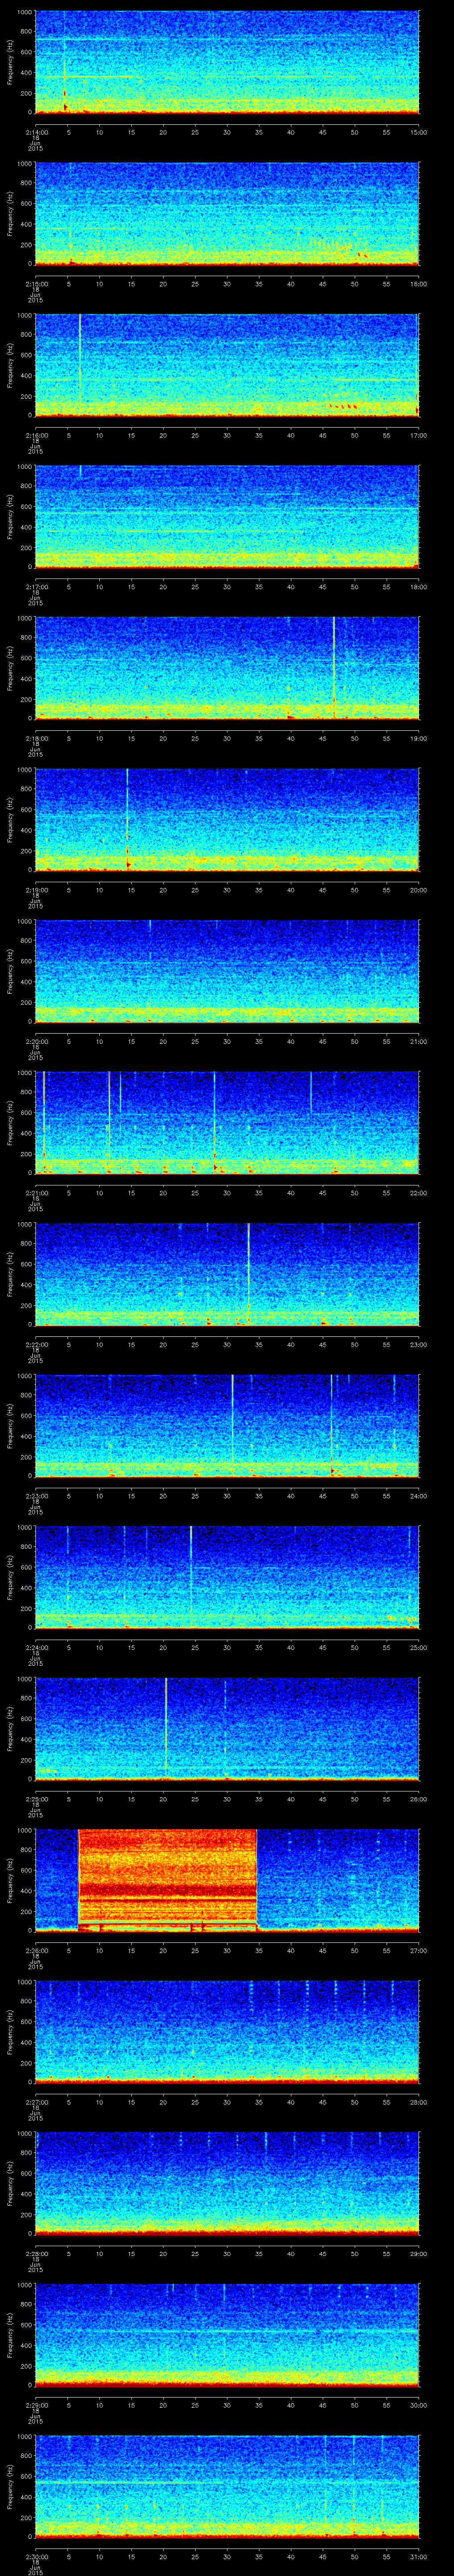Image resolution: width=454 pixels, height=2576 pixels.
Task: Click the 19:00 end time label
Action: coord(418,738)
